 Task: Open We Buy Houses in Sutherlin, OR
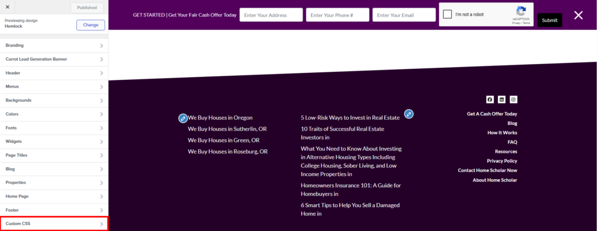(x=227, y=129)
